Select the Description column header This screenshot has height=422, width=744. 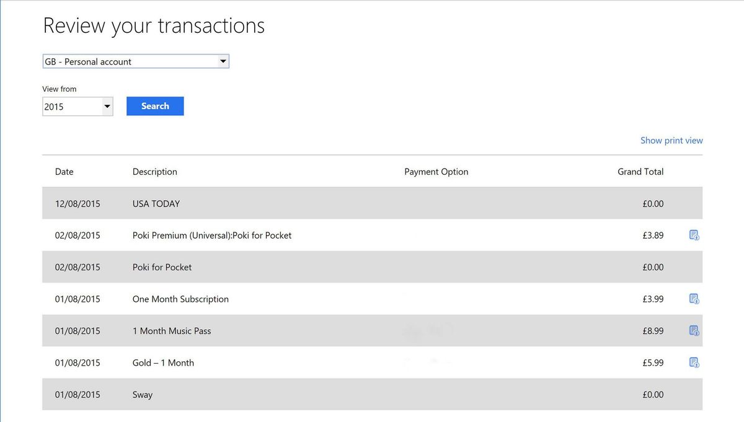154,172
